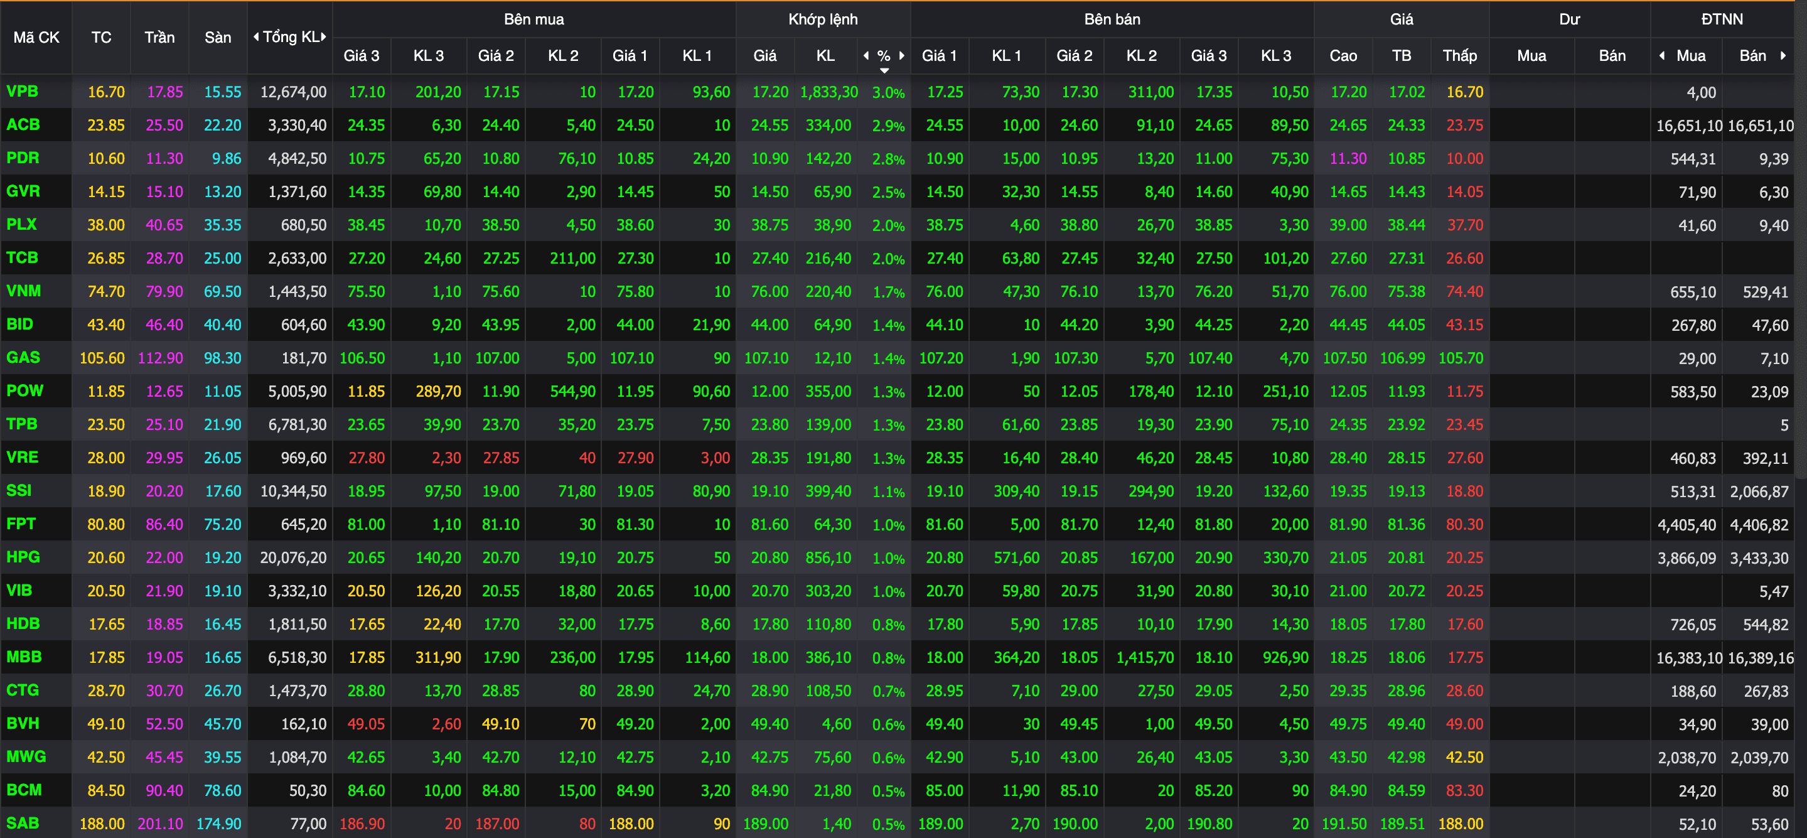1807x838 pixels.
Task: Click right arrow next to % column
Action: coord(901,55)
